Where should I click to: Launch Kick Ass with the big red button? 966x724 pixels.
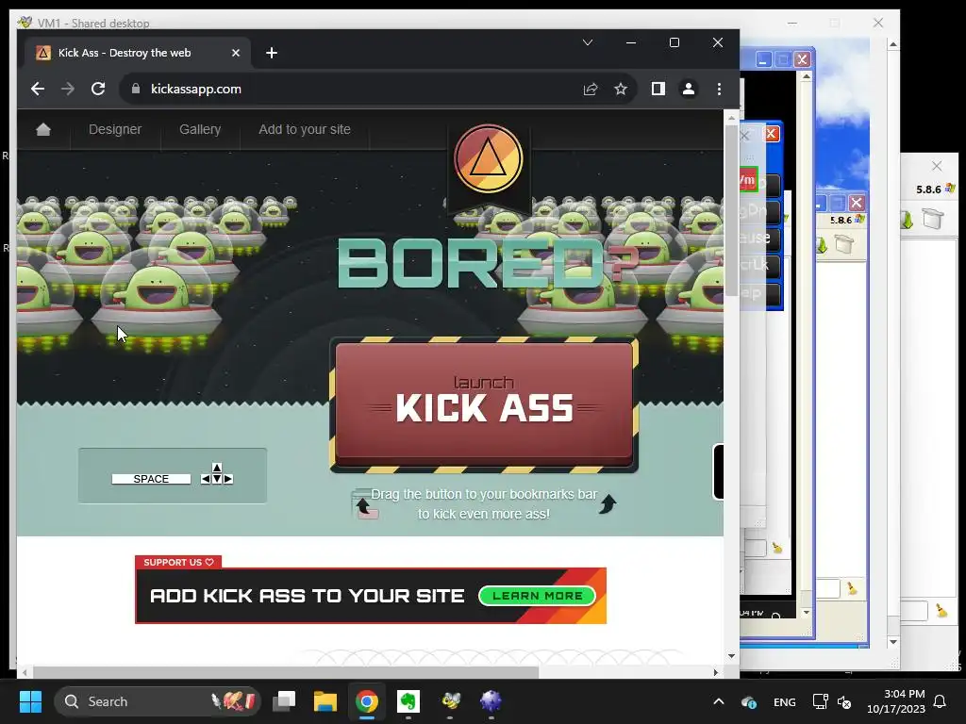click(484, 404)
